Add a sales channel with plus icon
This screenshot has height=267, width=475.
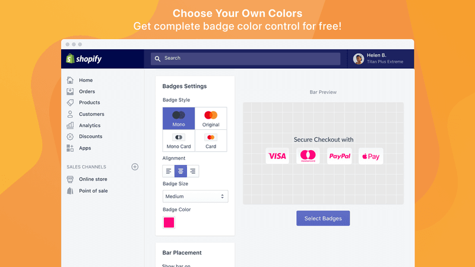click(x=135, y=167)
